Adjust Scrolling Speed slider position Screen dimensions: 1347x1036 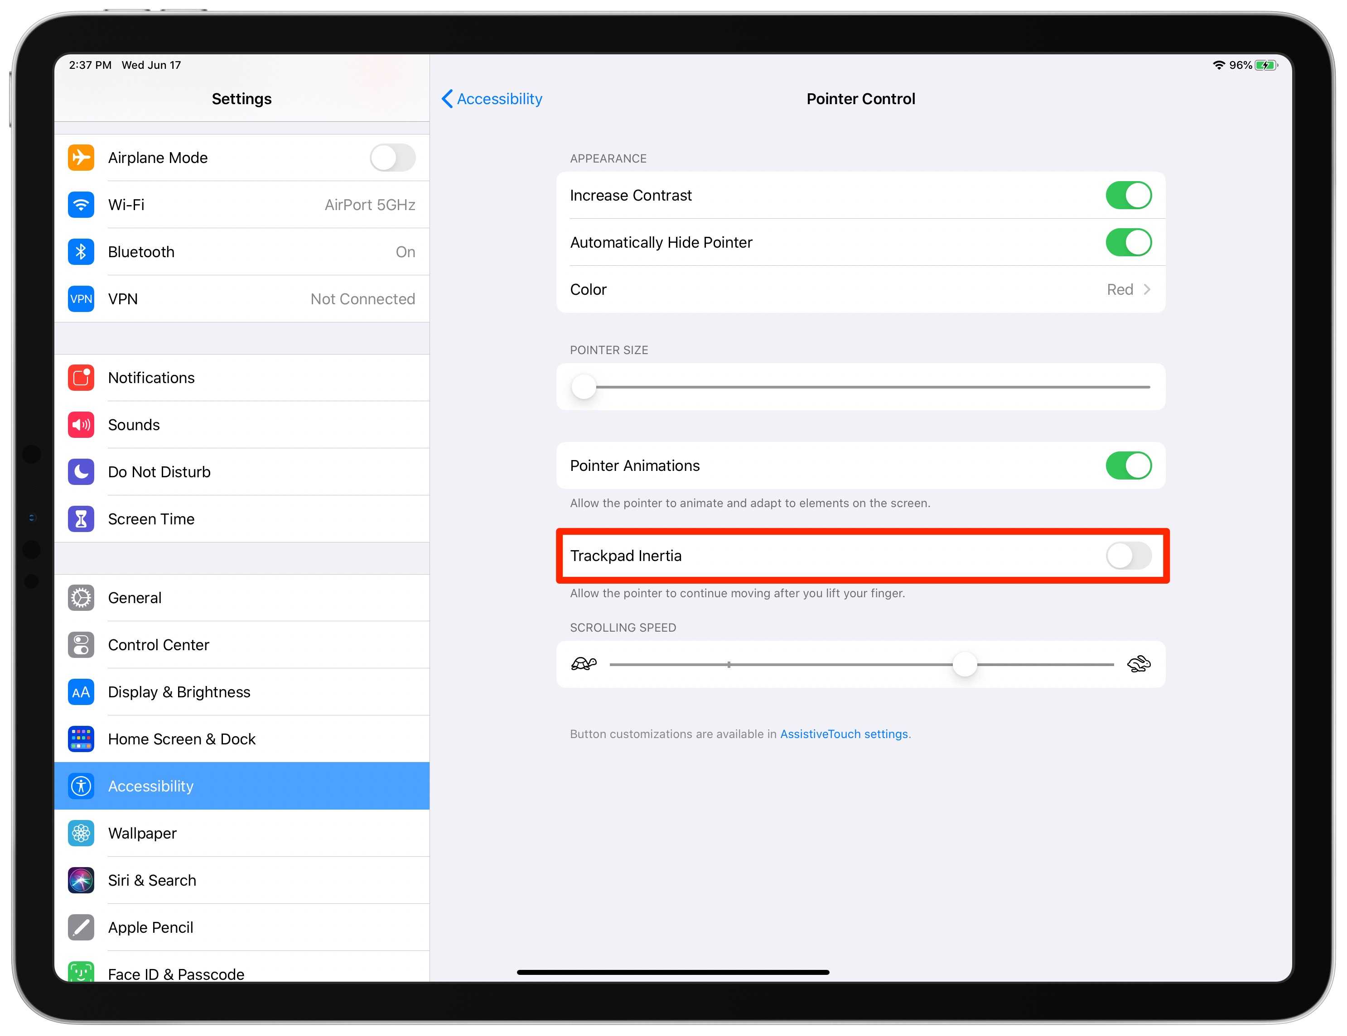point(963,664)
